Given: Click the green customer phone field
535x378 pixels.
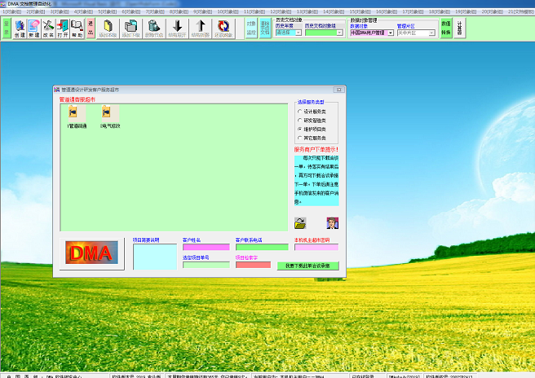Looking at the screenshot, I should [262, 247].
